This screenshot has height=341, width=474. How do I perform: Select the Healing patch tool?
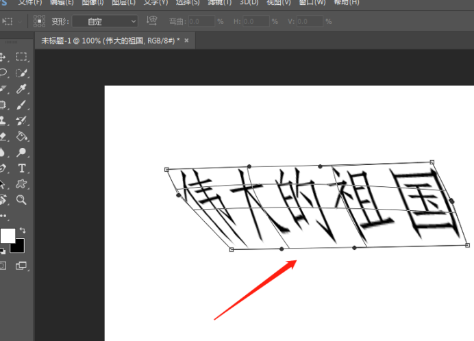click(3, 105)
